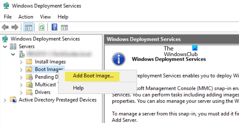Toggle the Show/Hide Action Pane icon
The height and width of the screenshot is (123, 239).
[65, 27]
